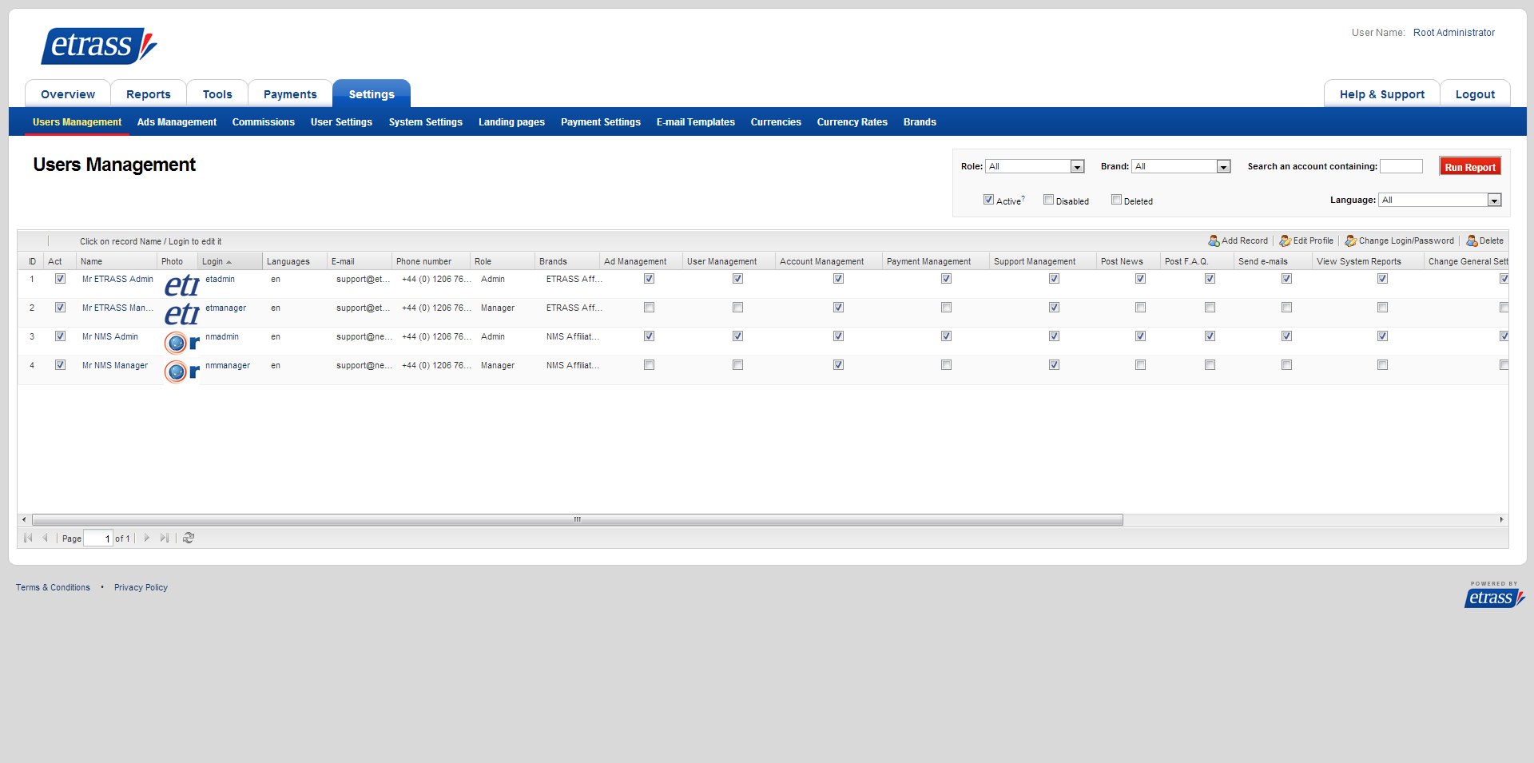Switch to the Payments tab

(290, 94)
